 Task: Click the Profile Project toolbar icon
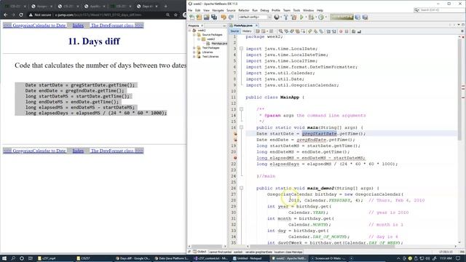click(320, 17)
